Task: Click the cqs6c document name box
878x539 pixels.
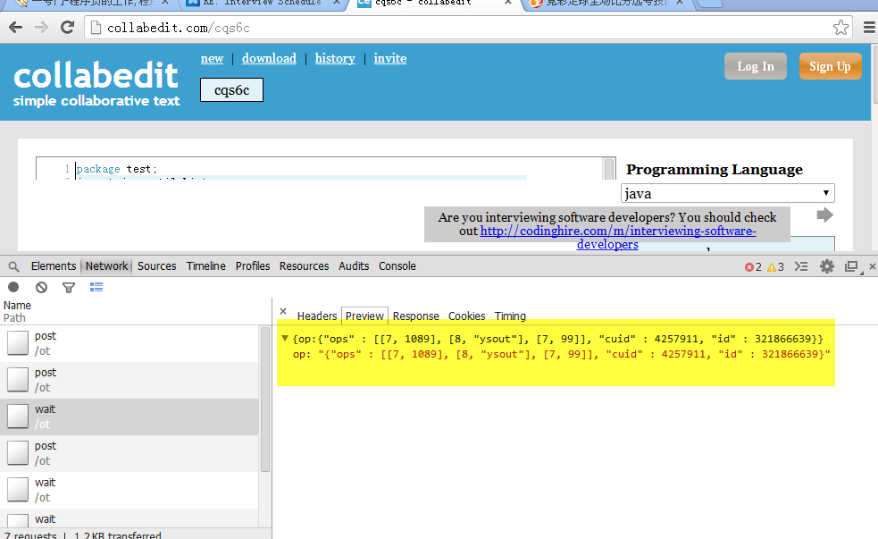Action: pyautogui.click(x=232, y=90)
